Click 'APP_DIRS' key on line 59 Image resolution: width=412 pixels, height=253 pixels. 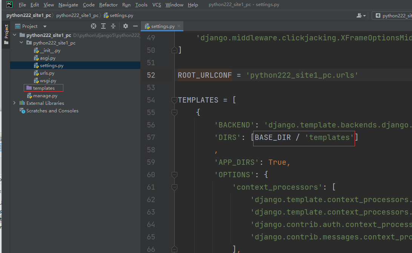point(237,162)
